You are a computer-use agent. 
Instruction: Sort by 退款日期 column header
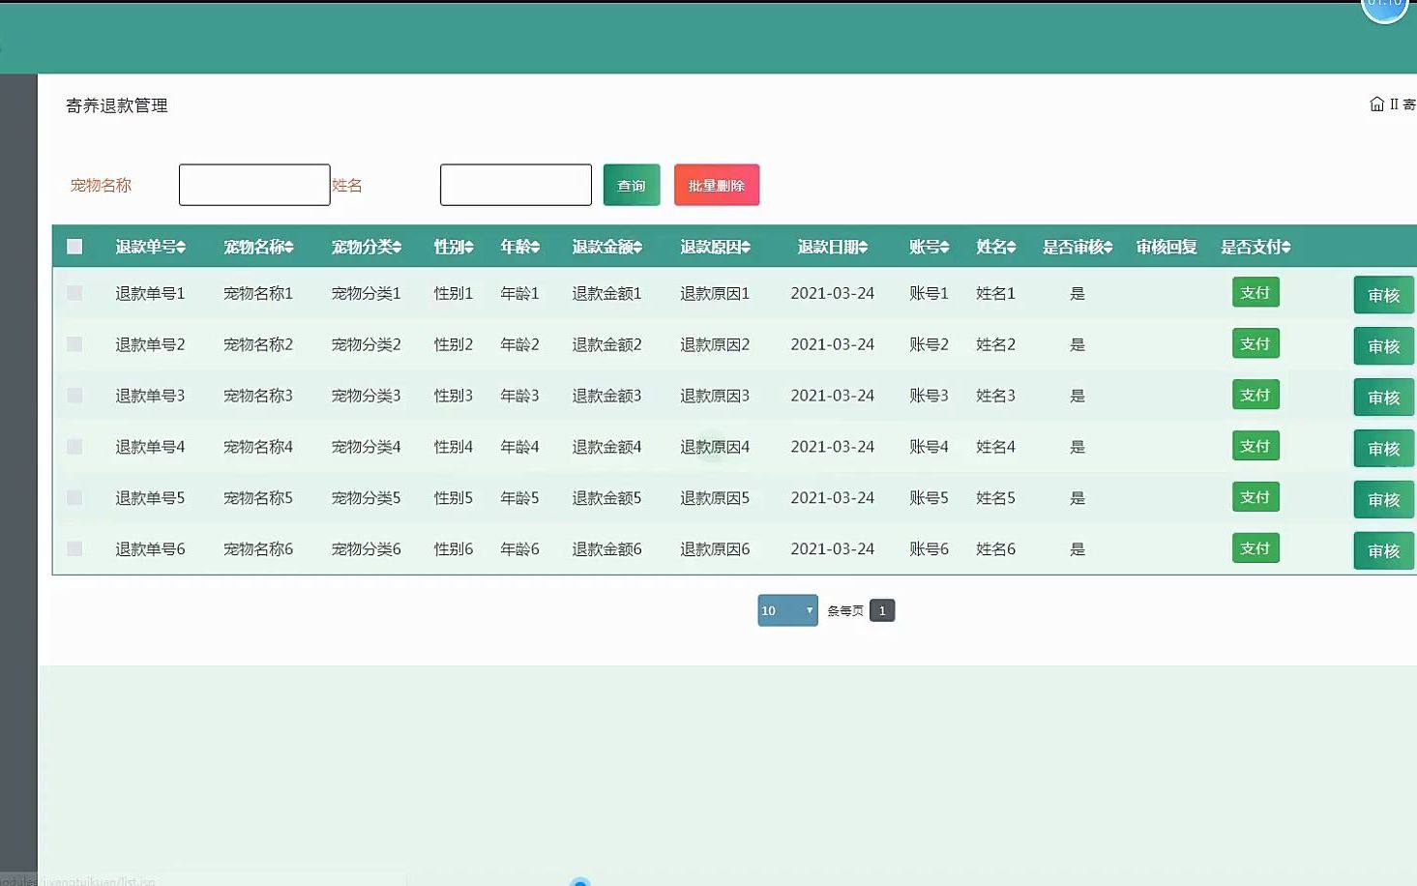pyautogui.click(x=832, y=247)
